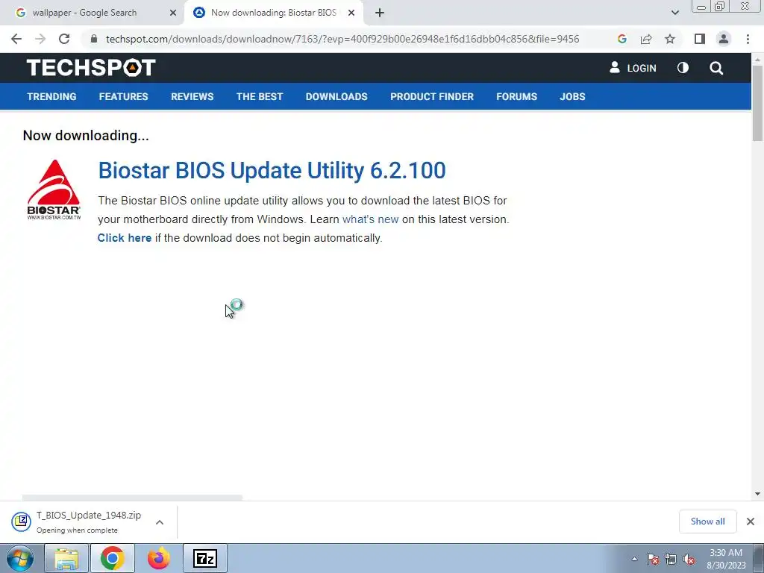
Task: Open the PRODUCT FINDER menu item
Action: click(x=432, y=96)
